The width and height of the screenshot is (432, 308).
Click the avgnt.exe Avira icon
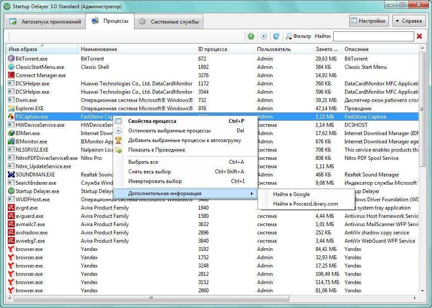point(11,207)
